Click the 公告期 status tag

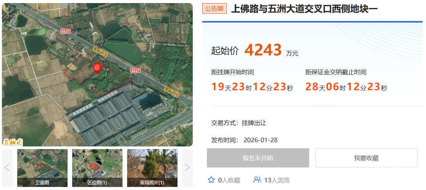click(x=215, y=9)
